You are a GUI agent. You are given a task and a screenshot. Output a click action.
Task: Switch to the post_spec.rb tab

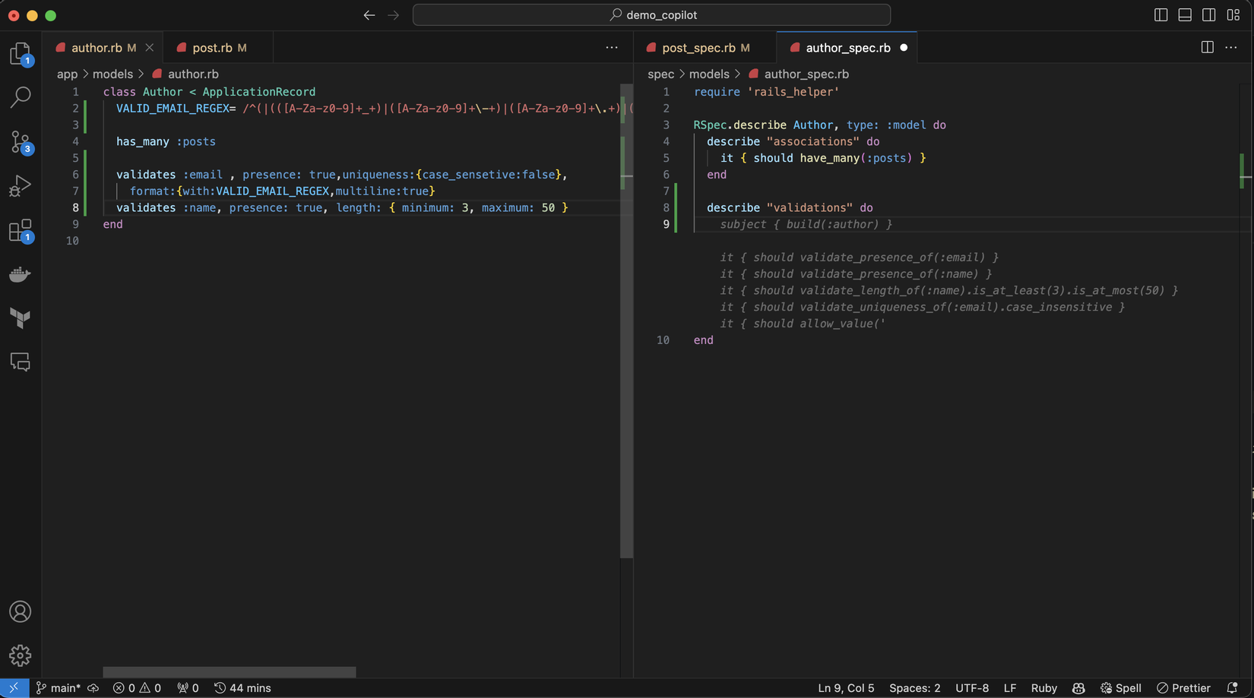698,48
